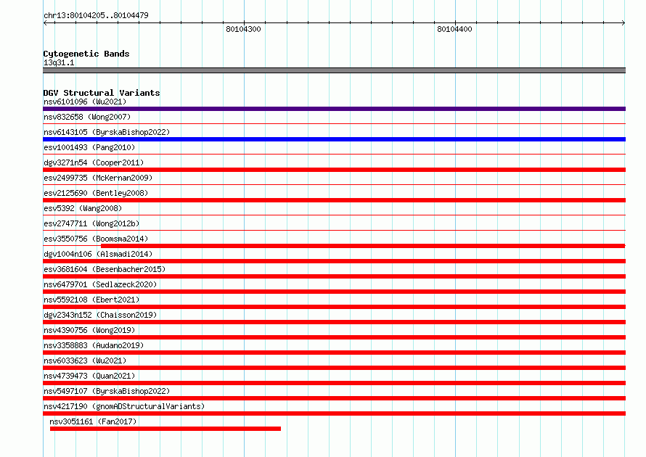Open the dgv3271n54 (Cooper2011) label

pyautogui.click(x=94, y=162)
